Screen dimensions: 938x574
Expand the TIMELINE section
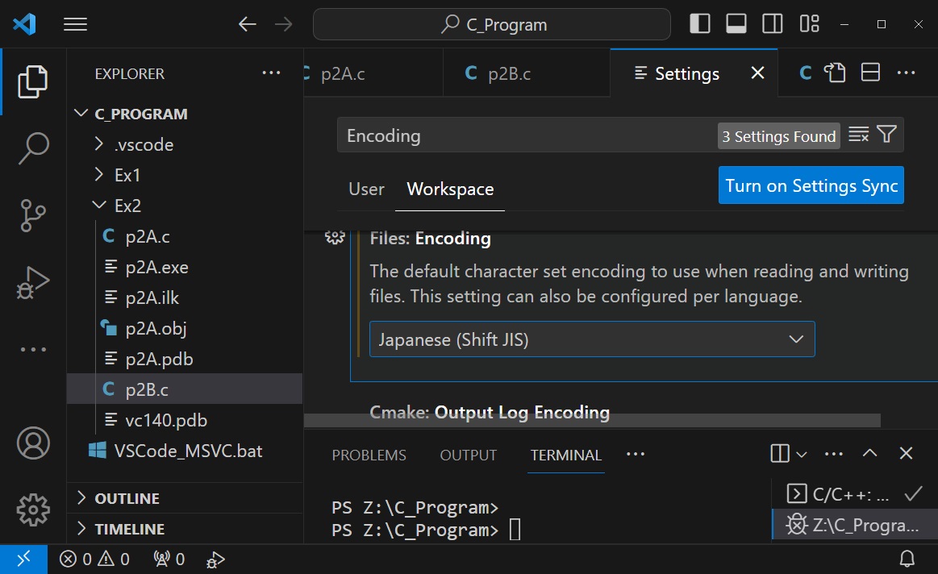tap(184, 529)
